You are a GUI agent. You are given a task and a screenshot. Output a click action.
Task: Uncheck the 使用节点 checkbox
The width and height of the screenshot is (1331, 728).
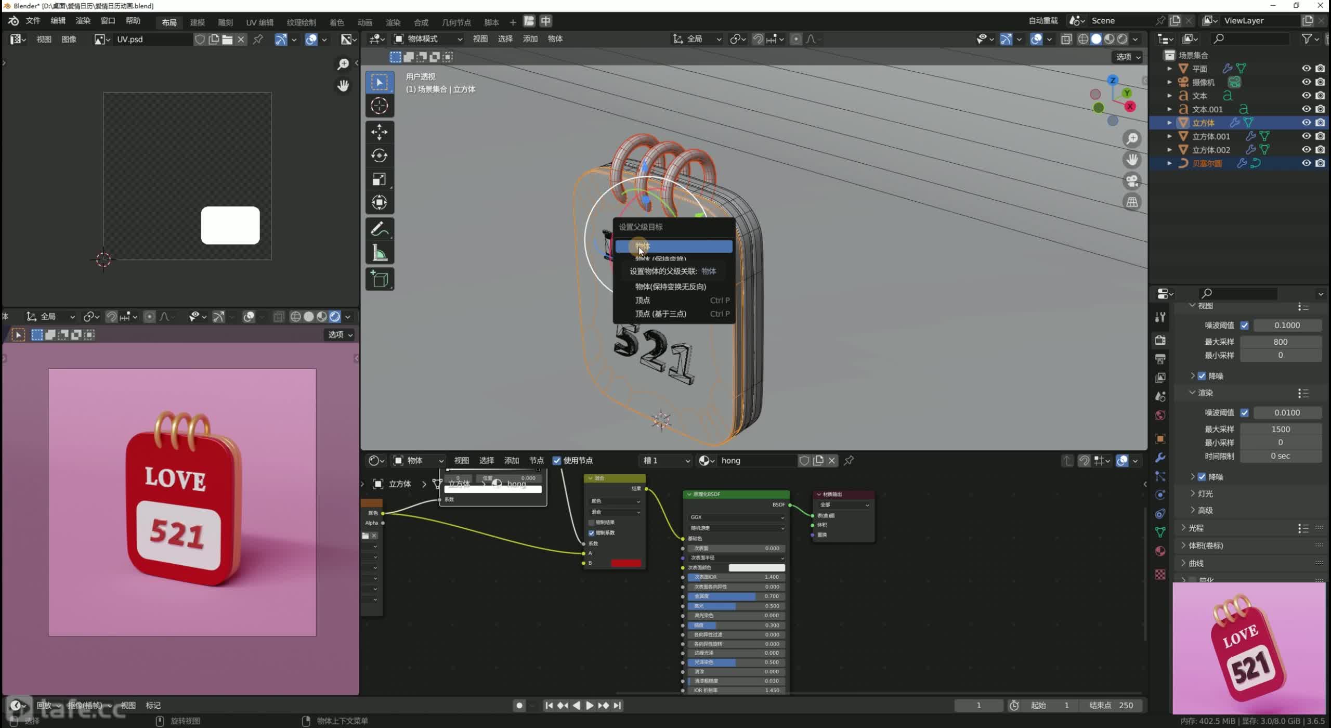(x=557, y=461)
